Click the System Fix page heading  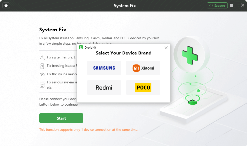(x=53, y=30)
